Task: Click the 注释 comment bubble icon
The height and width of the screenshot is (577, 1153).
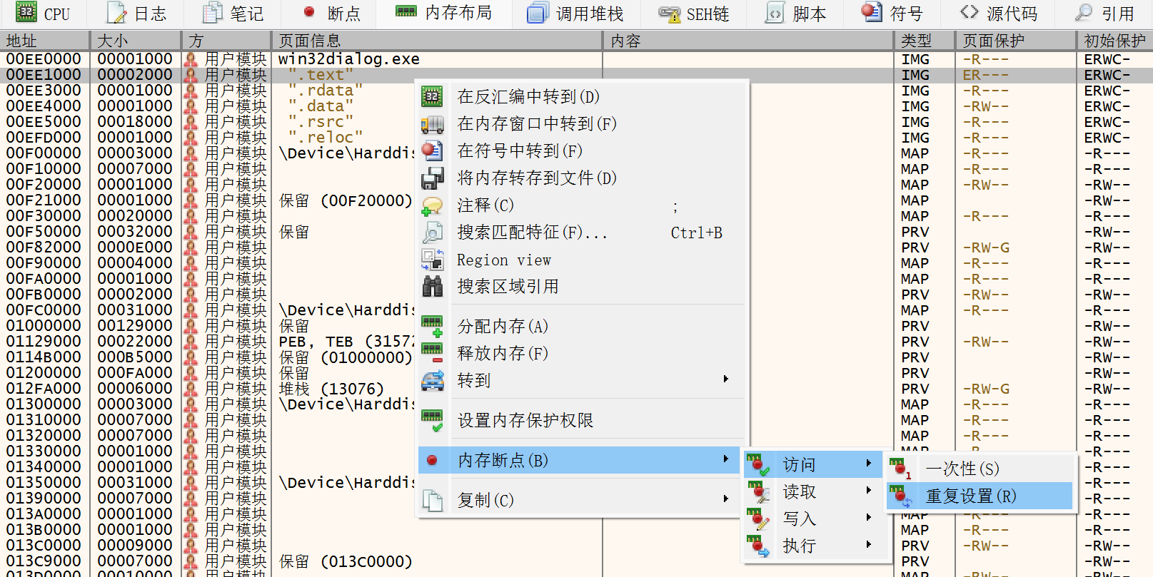Action: click(432, 206)
